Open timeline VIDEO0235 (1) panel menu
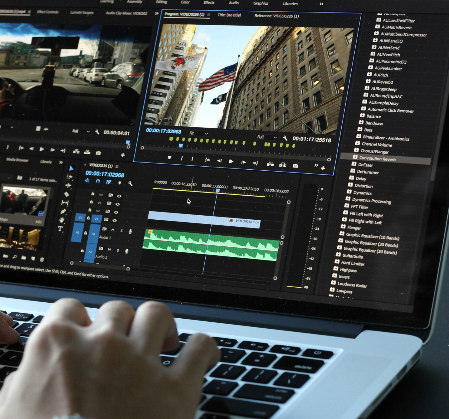 click(x=117, y=166)
